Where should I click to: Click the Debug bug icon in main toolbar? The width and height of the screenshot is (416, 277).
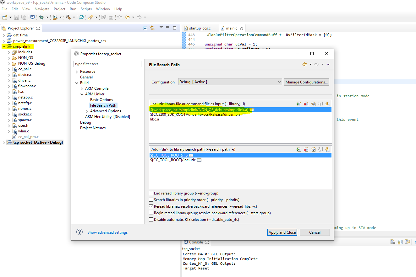point(41,17)
